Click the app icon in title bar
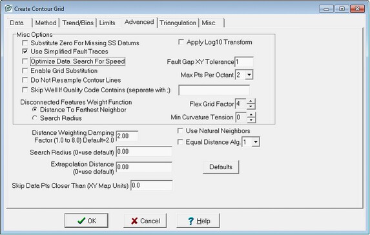370x235 pixels. [8, 9]
